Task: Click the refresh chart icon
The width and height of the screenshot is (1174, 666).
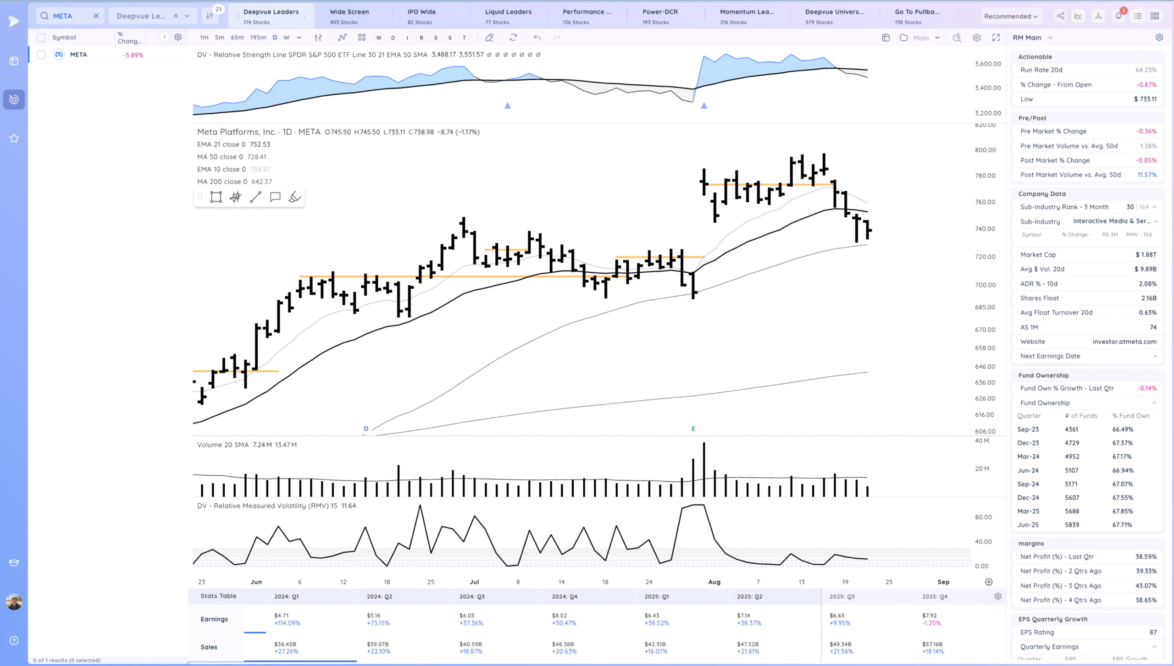Action: click(x=513, y=38)
